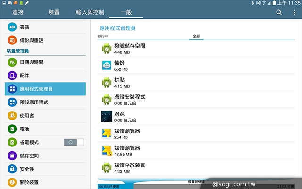This screenshot has width=302, height=189.
Task: Tap the battery indicator in status bar
Action: click(x=274, y=3)
